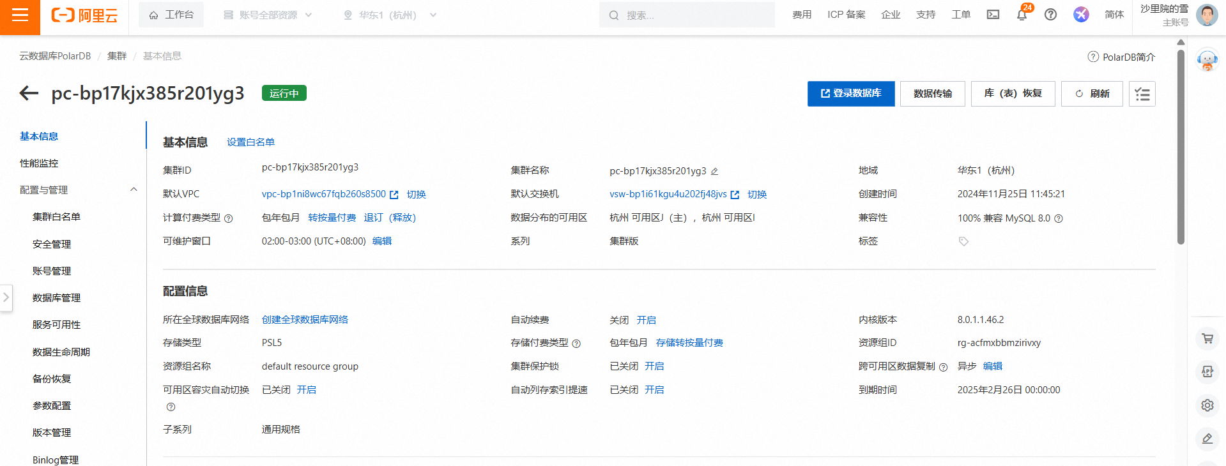Switch language via 简体
The width and height of the screenshot is (1226, 466).
[x=1114, y=15]
